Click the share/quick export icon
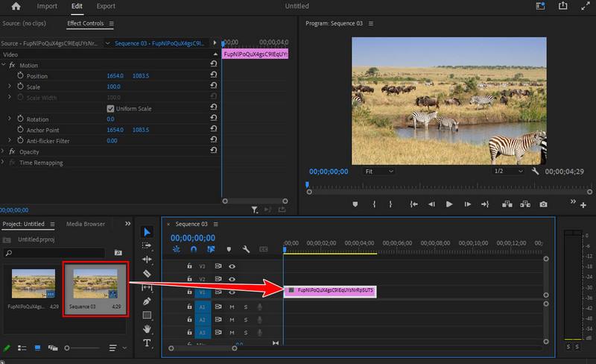This screenshot has height=364, width=596. click(562, 6)
